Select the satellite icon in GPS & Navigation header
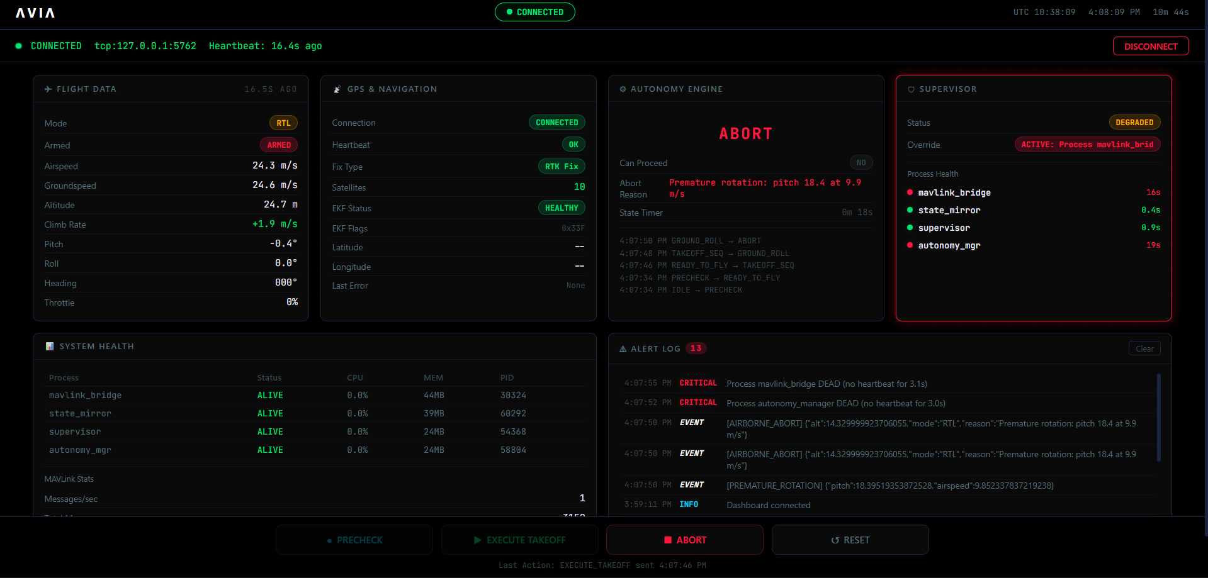The height and width of the screenshot is (578, 1208). tap(337, 89)
